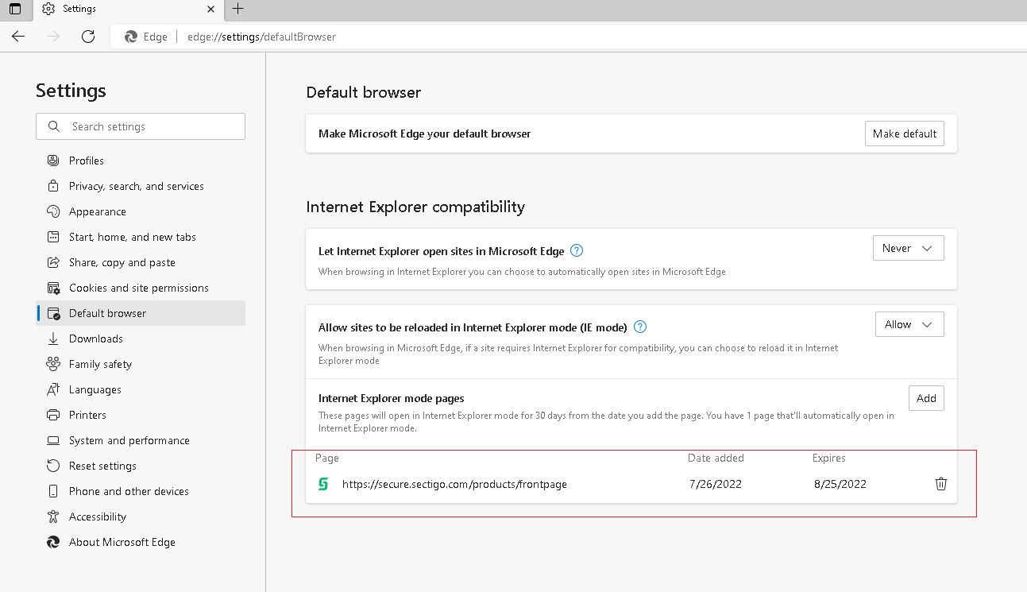
Task: Open Cookies and site permissions
Action: click(x=141, y=288)
